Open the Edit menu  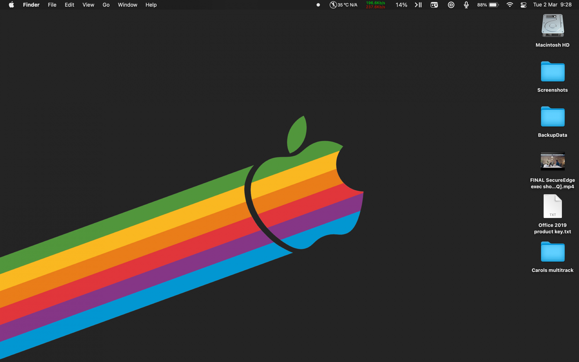tap(69, 5)
